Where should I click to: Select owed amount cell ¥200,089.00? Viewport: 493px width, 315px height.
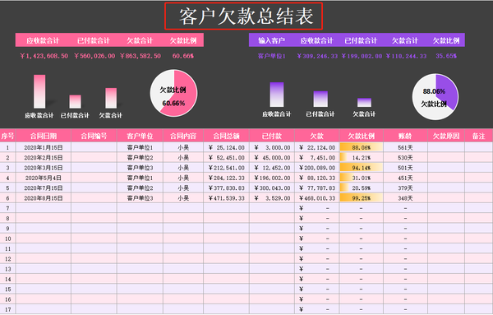pos(317,168)
